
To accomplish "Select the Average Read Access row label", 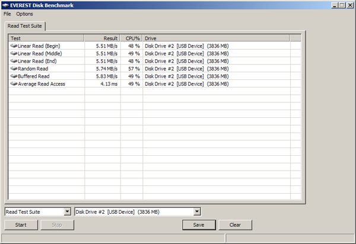I will (42, 84).
